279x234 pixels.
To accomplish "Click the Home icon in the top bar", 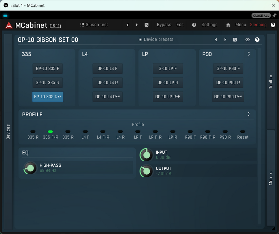I will pyautogui.click(x=228, y=25).
